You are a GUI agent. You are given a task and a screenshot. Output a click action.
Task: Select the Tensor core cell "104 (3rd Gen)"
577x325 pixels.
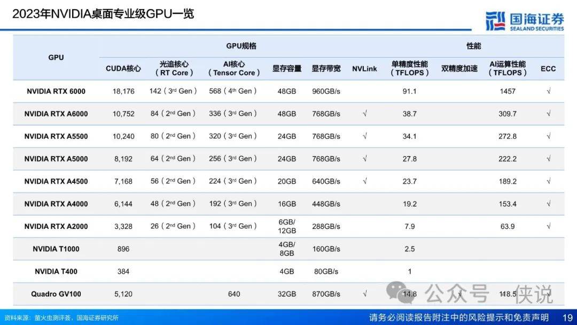tap(233, 226)
